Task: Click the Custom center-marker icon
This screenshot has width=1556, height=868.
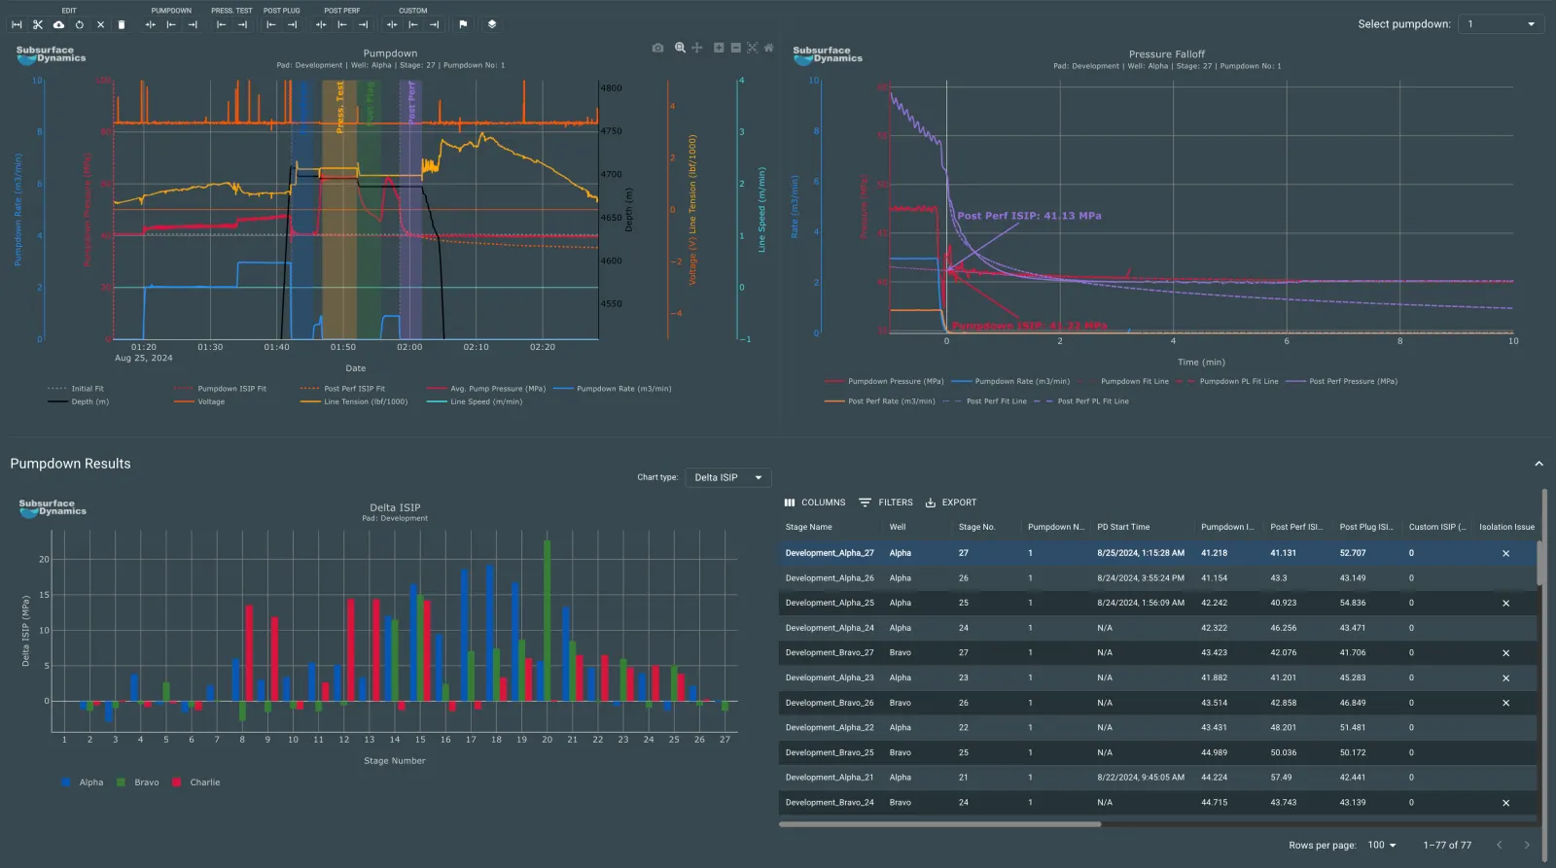Action: tap(392, 24)
